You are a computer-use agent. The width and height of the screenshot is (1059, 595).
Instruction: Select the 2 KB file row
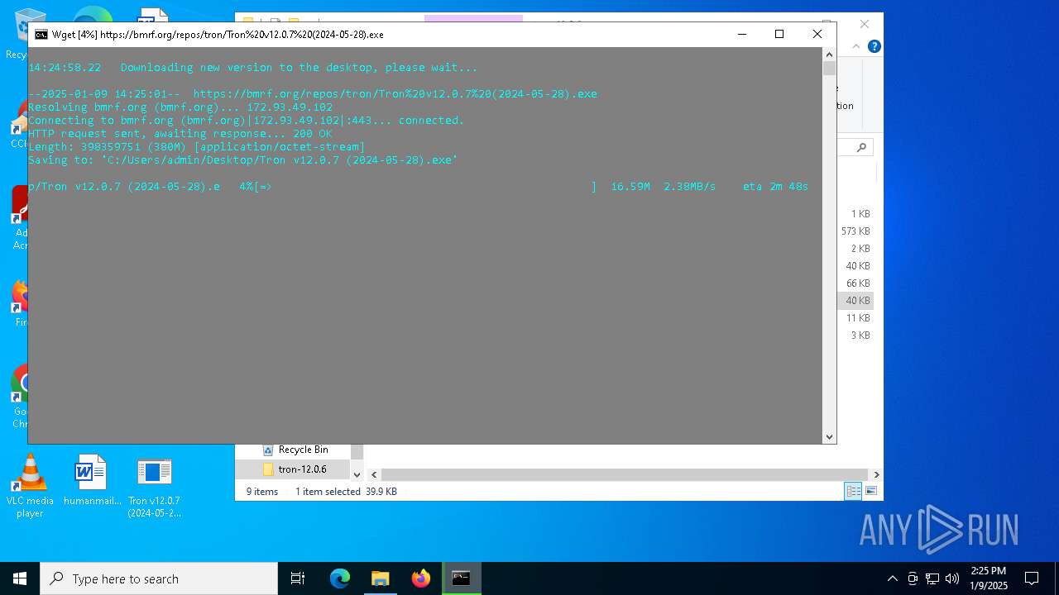855,249
